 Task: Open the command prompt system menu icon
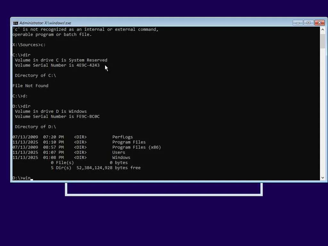15,23
